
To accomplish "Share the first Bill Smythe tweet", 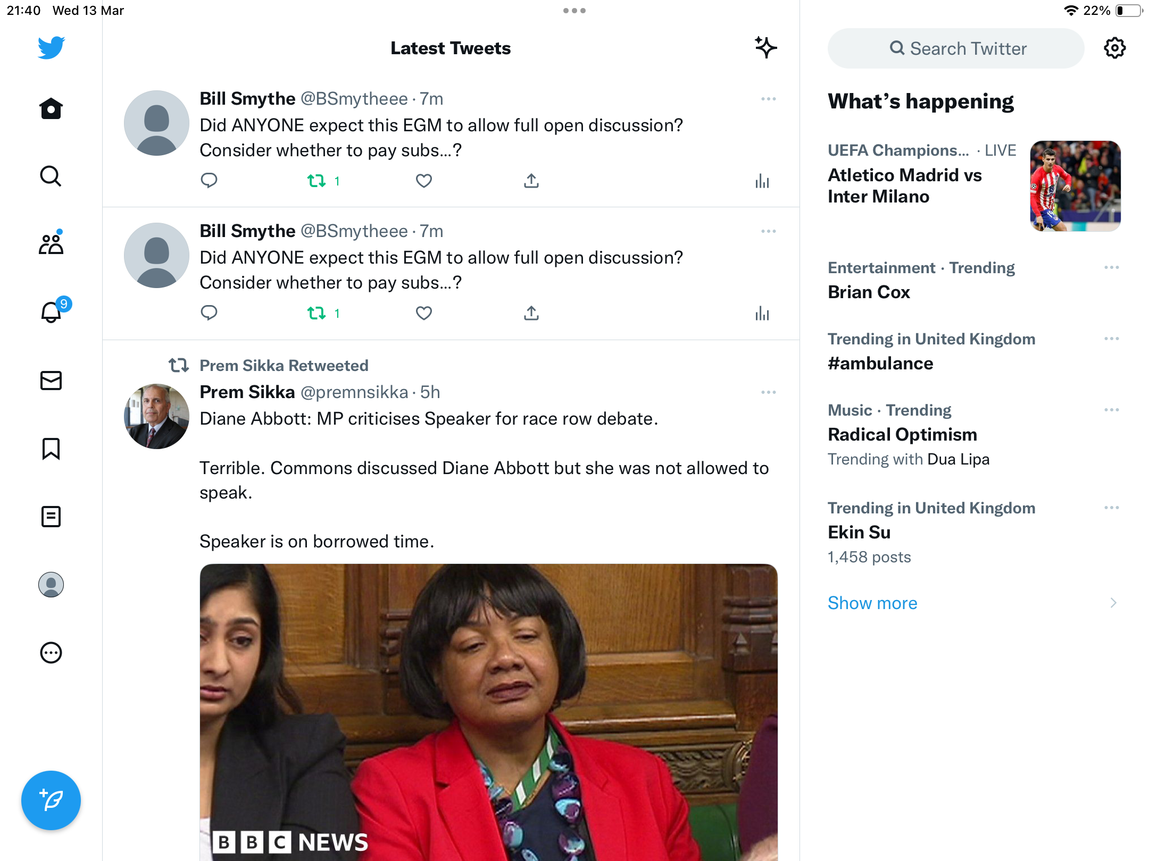I will tap(531, 181).
